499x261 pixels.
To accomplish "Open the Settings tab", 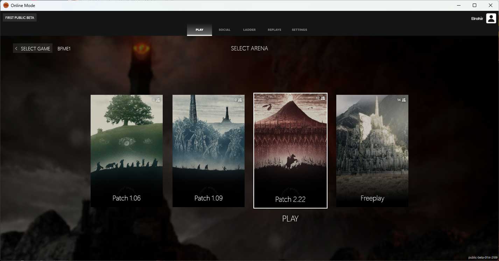I will [300, 30].
